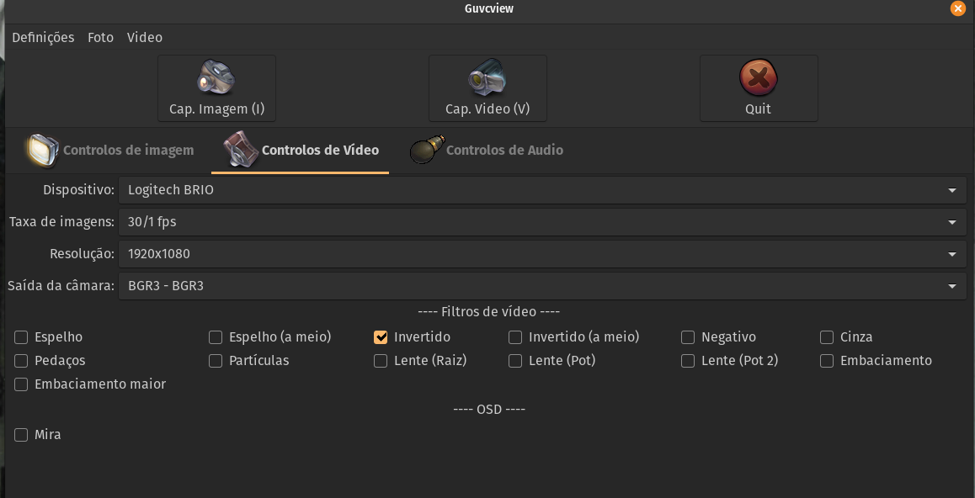Open the Saída da câmara dropdown showing BGR3
The image size is (975, 498).
542,286
